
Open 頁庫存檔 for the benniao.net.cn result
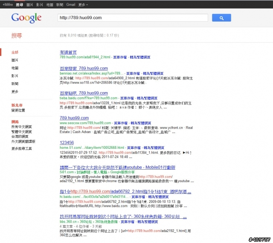click(133, 73)
